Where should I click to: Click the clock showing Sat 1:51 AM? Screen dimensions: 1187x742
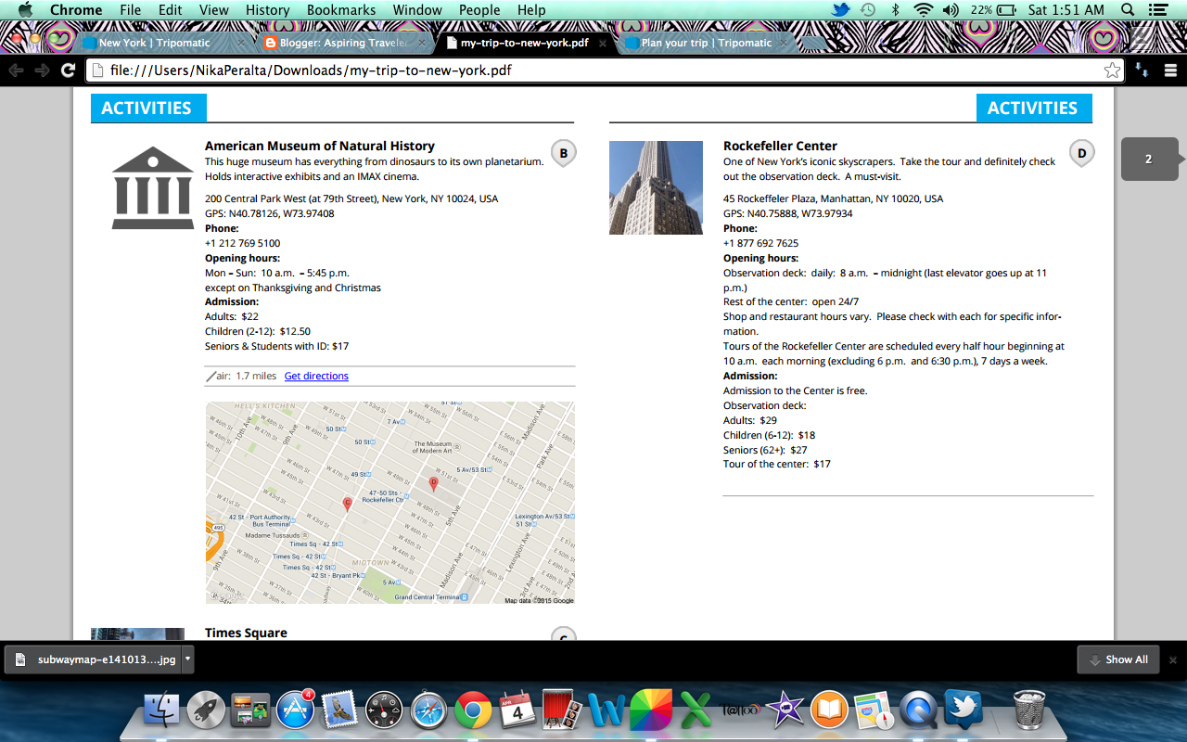click(x=1066, y=10)
